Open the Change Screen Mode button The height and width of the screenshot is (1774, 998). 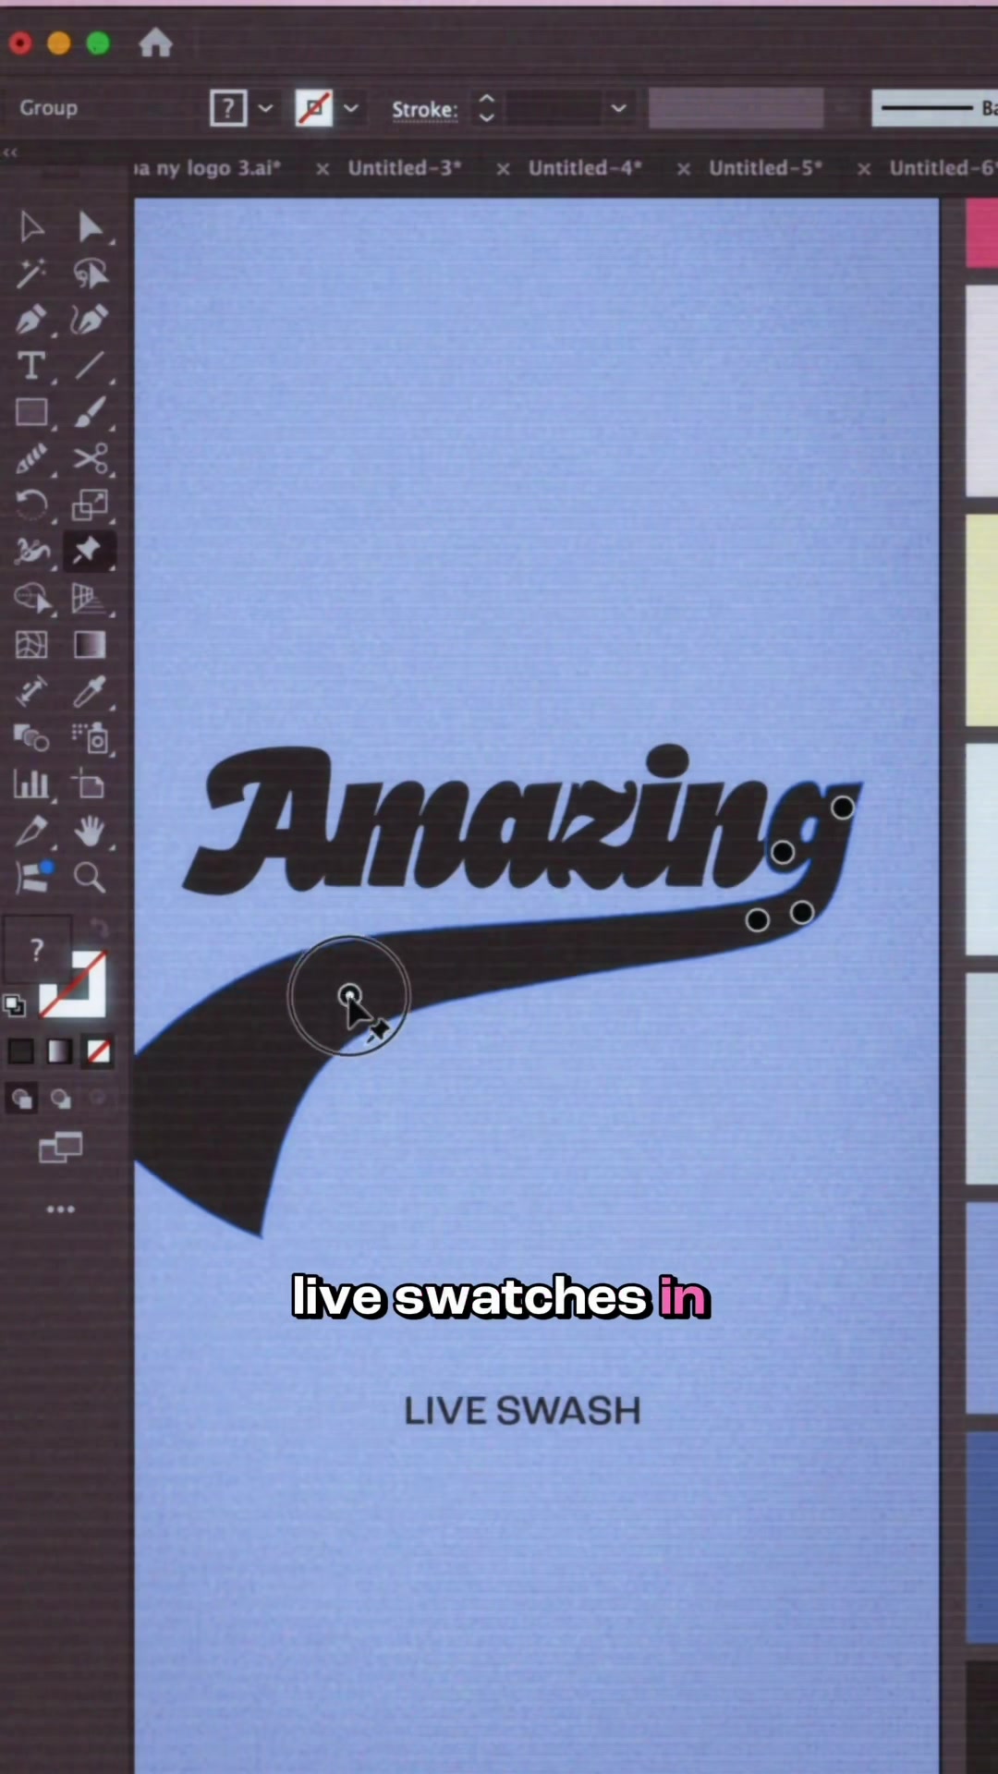pyautogui.click(x=60, y=1148)
